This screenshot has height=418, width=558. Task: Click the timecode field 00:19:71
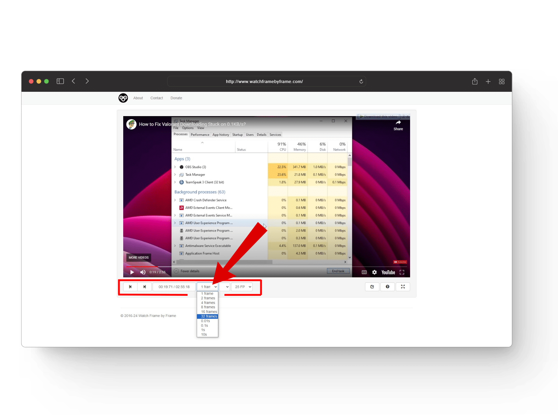point(174,287)
